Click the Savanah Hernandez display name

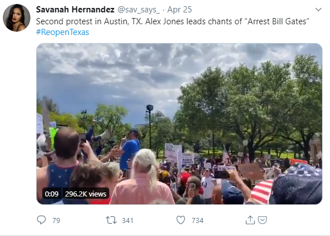click(75, 10)
